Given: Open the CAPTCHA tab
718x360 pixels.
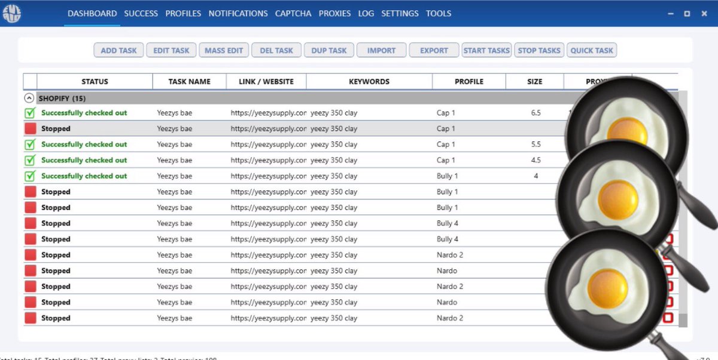Looking at the screenshot, I should click(x=293, y=13).
